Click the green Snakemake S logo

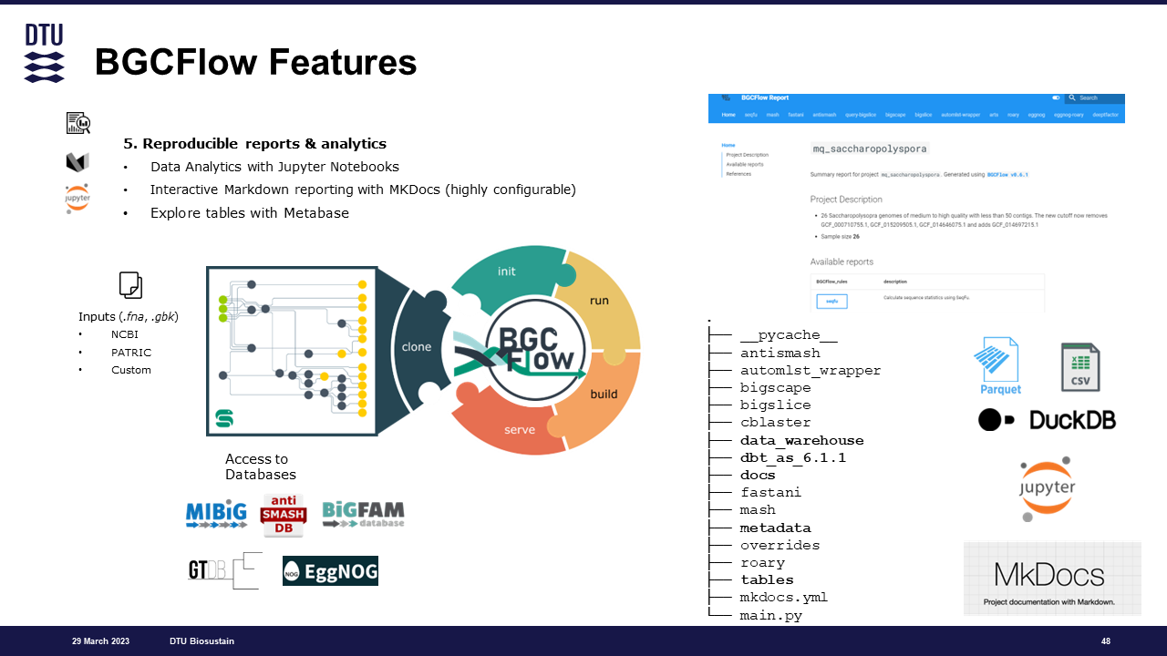point(224,418)
